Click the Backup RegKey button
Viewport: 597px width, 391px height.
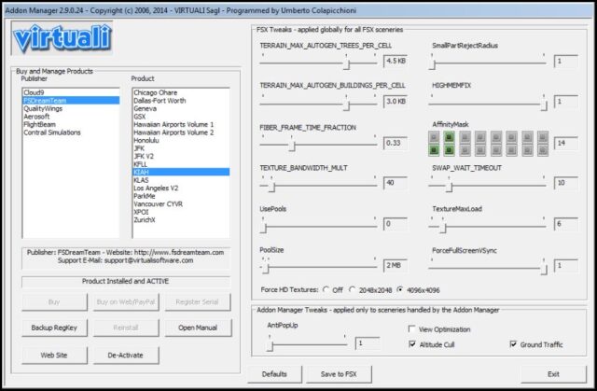(54, 328)
